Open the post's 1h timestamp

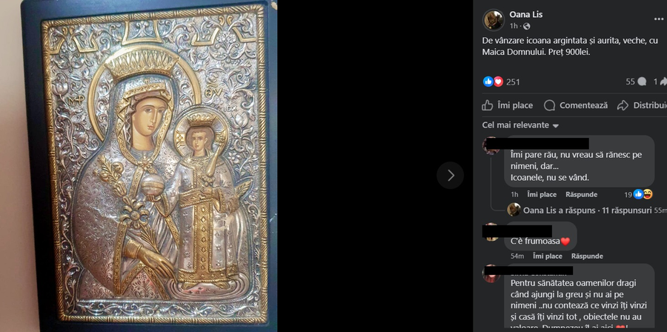click(x=514, y=27)
